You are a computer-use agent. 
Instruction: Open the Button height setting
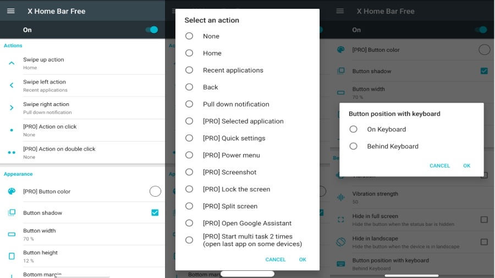(82, 256)
